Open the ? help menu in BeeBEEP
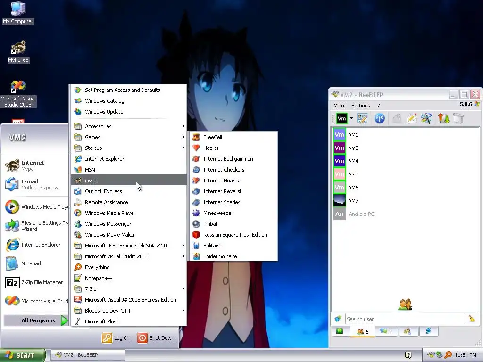This screenshot has height=362, width=483. tap(379, 106)
